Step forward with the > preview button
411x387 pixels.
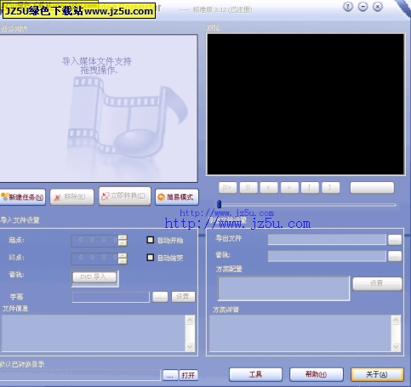289,188
